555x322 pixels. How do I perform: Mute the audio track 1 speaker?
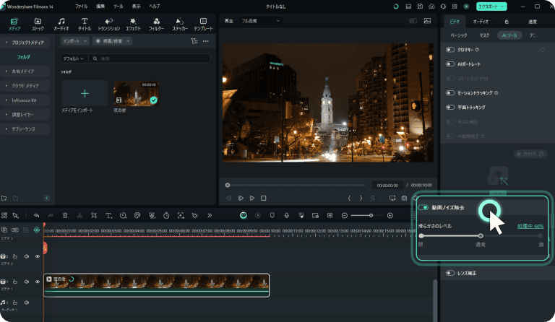click(27, 303)
